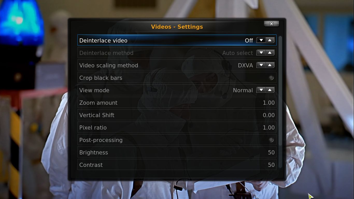Click the Crop black bars label
This screenshot has height=199, width=354.
click(101, 78)
